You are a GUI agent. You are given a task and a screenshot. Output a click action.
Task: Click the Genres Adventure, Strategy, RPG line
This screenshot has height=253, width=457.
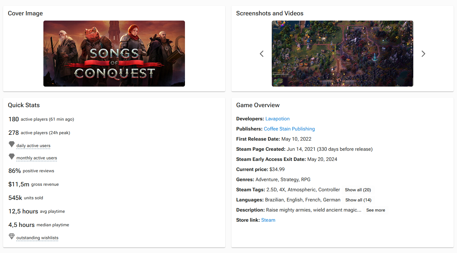point(273,180)
